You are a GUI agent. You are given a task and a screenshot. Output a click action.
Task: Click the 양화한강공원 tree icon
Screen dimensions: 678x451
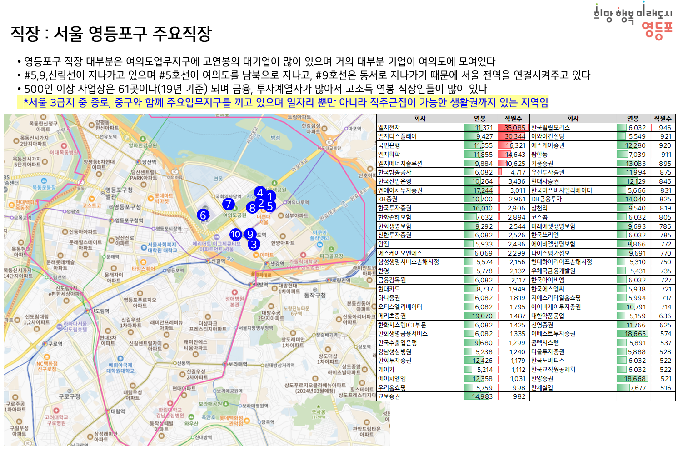(x=142, y=139)
